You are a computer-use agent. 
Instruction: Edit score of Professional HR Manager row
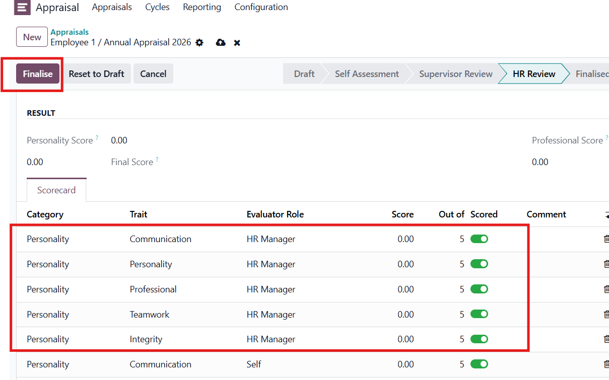[405, 289]
